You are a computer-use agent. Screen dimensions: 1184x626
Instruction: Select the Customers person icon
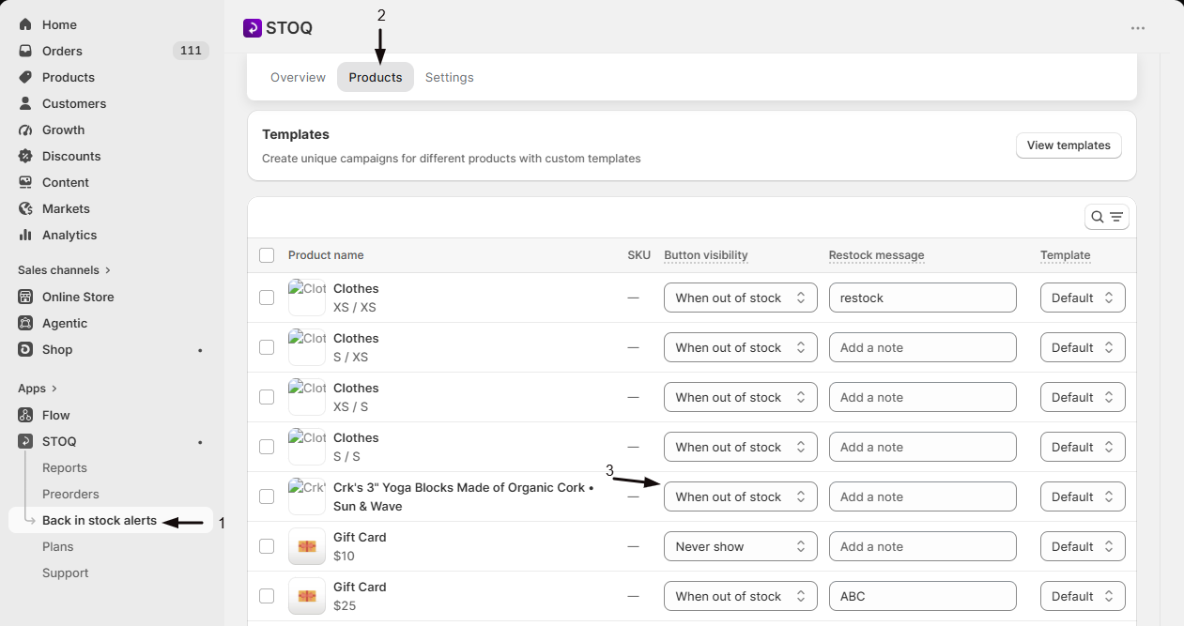[x=25, y=103]
